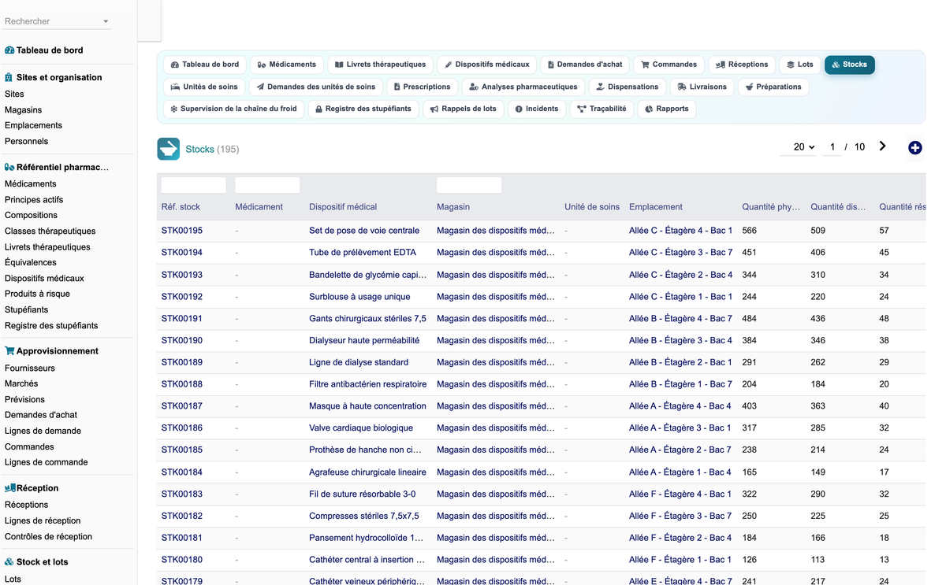Open the Stocks tab in toolbar
946x585 pixels.
point(849,65)
